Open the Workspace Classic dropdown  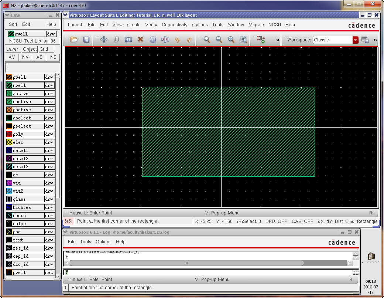click(x=355, y=40)
